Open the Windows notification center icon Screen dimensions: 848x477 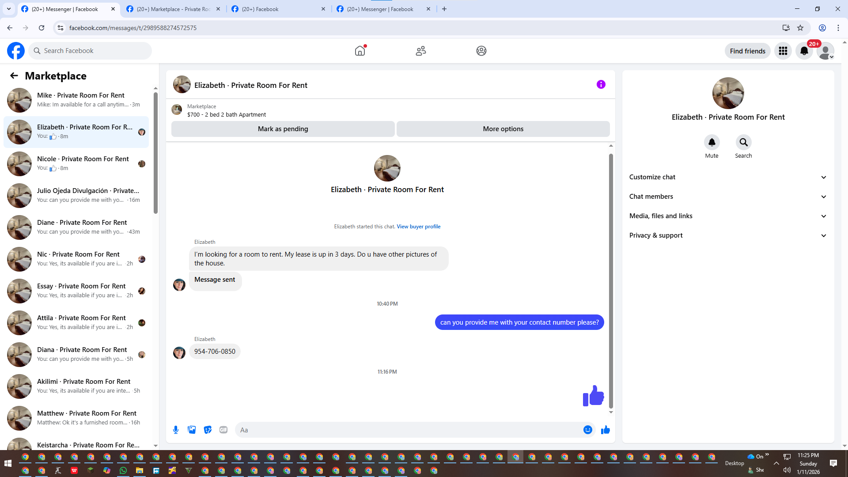point(833,463)
